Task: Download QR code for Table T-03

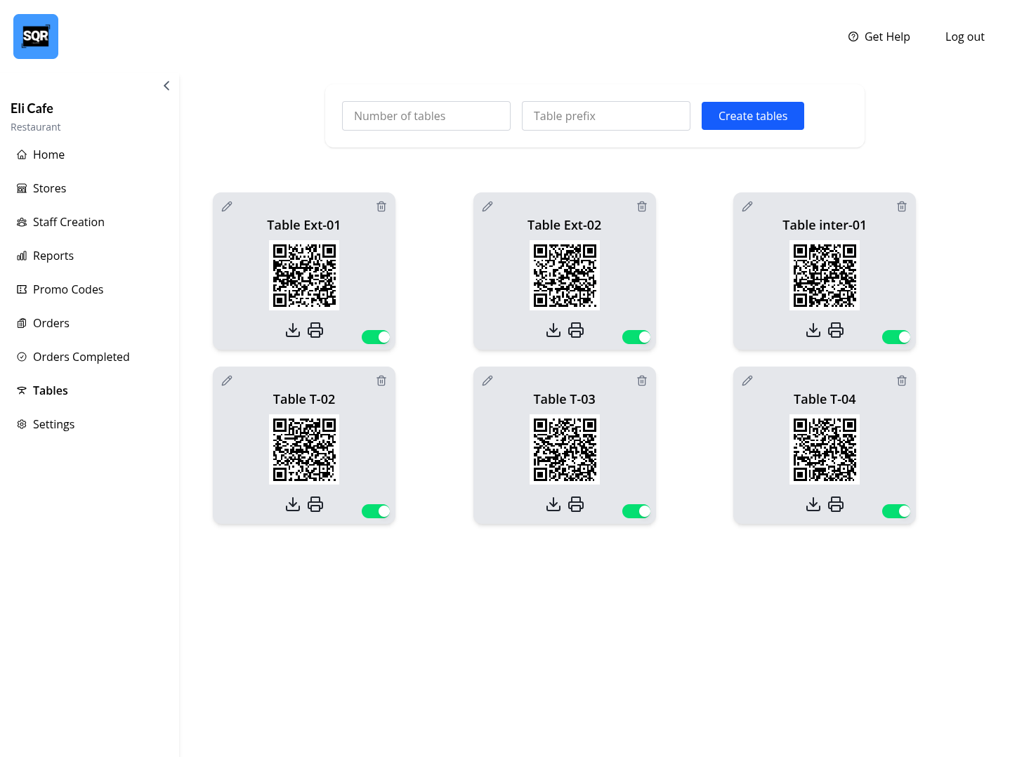Action: pyautogui.click(x=553, y=504)
